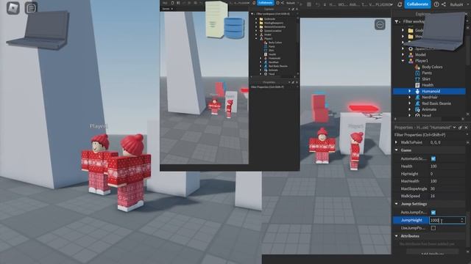
Task: Select Player1 in middle window Explorer
Action: click(268, 39)
